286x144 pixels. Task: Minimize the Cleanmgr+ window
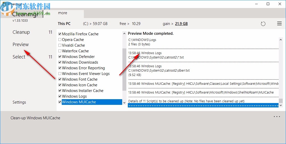tap(256, 4)
